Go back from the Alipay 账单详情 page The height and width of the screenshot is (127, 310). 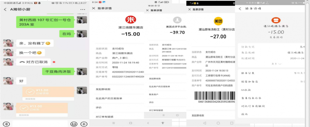pyautogui.click(x=240, y=9)
